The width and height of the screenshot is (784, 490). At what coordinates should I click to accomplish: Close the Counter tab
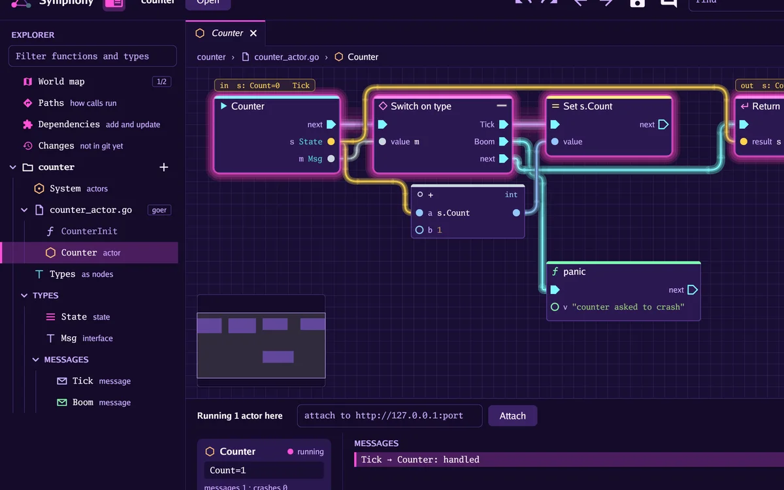253,33
